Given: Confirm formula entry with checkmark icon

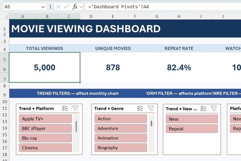Looking at the screenshot, I should coord(66,7).
